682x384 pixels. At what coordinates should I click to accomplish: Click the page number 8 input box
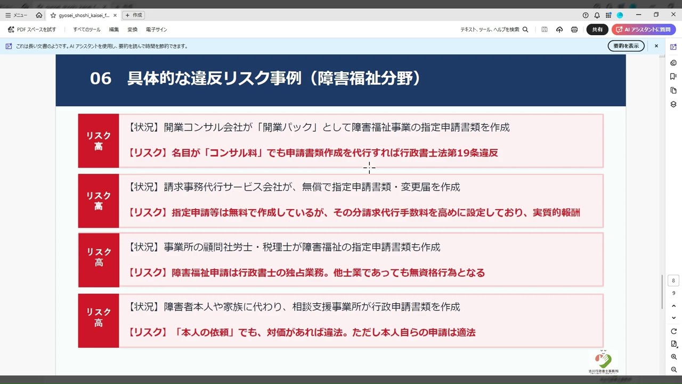pos(673,281)
